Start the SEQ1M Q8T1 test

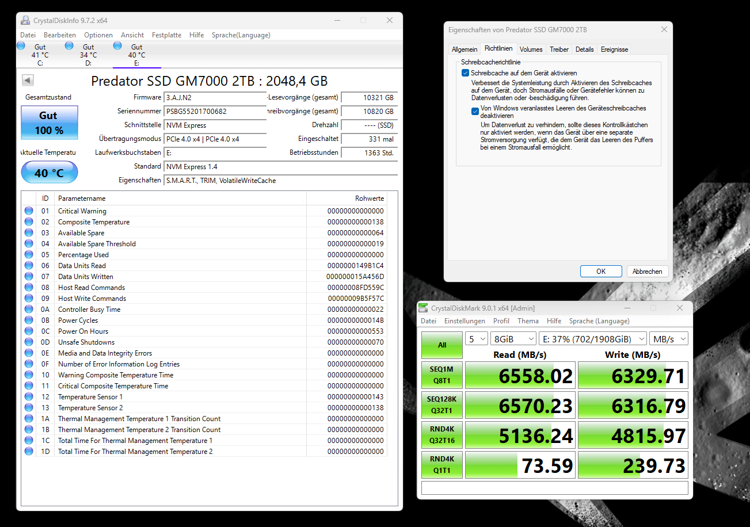442,376
